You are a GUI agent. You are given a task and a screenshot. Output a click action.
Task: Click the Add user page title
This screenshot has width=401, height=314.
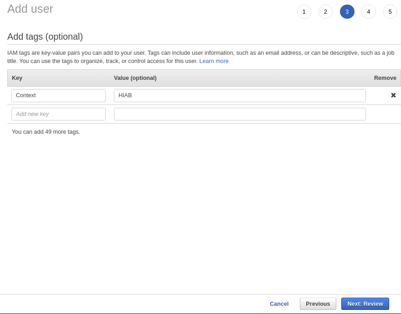(30, 9)
